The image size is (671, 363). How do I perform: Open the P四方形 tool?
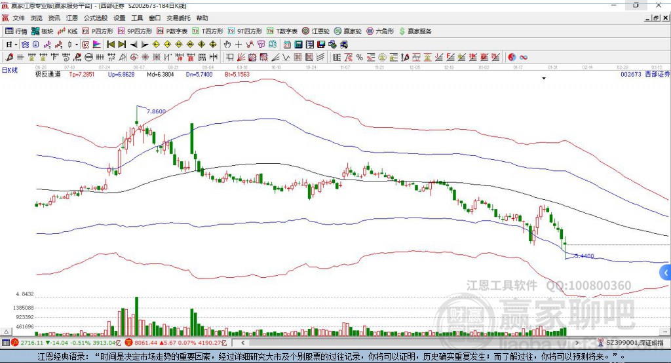click(x=98, y=31)
